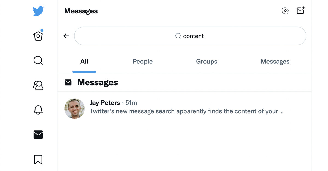The height and width of the screenshot is (171, 328).
Task: Open Jay Peters' profile picture
Action: pyautogui.click(x=74, y=109)
